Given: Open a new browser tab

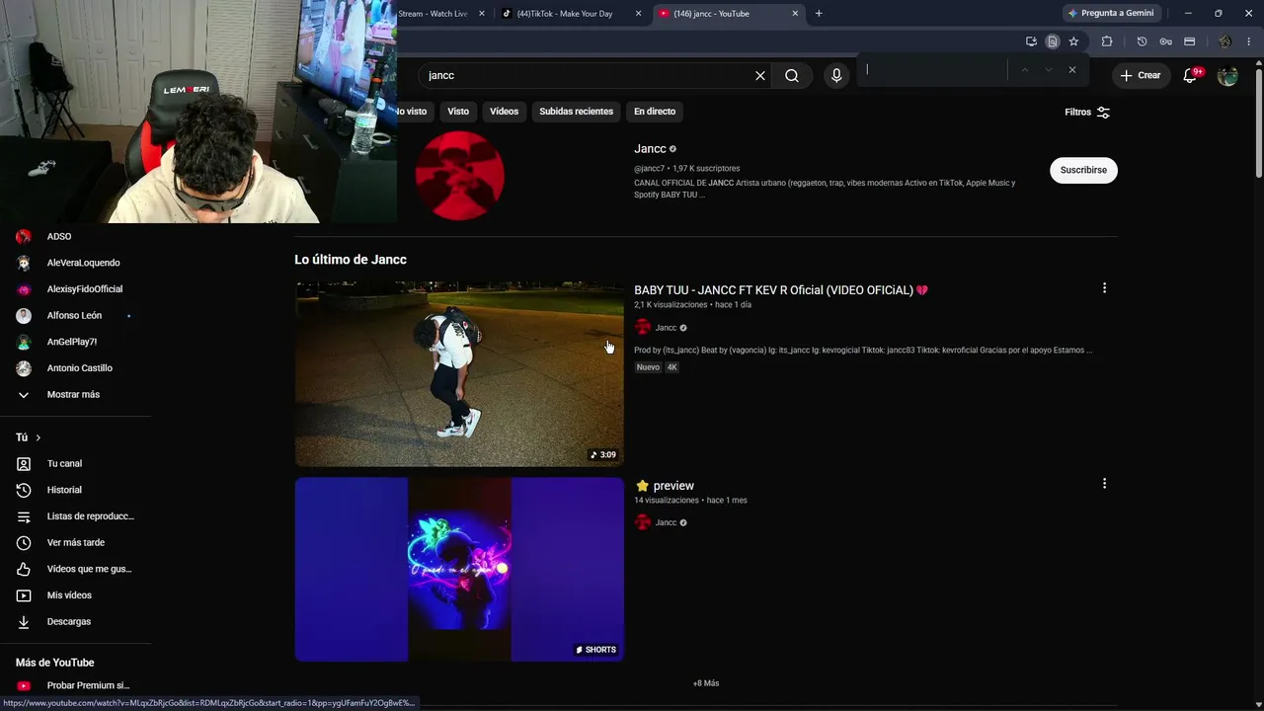Looking at the screenshot, I should pos(819,14).
